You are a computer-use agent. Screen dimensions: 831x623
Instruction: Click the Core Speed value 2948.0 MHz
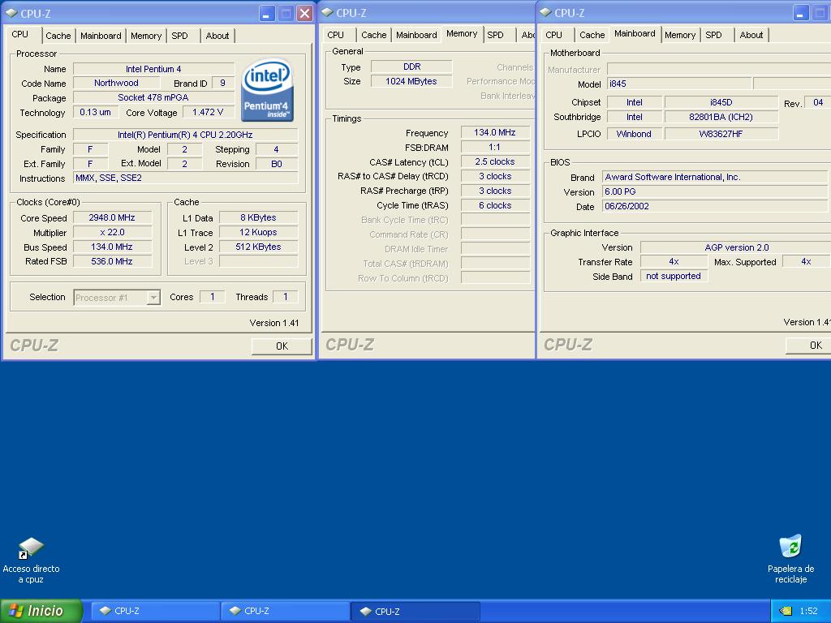click(x=112, y=217)
